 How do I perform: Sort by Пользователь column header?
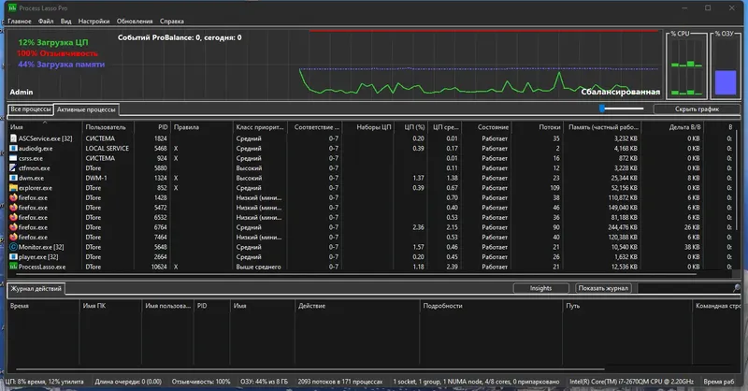(108, 127)
